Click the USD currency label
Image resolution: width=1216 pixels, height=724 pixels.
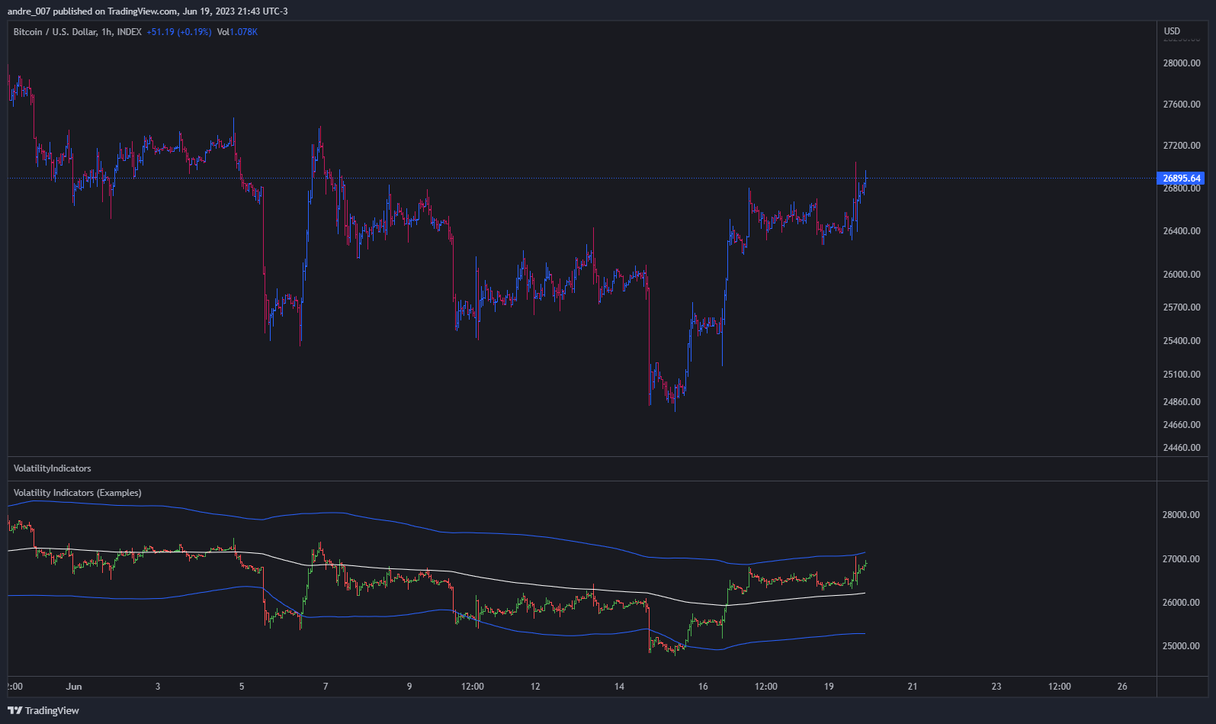pyautogui.click(x=1172, y=31)
